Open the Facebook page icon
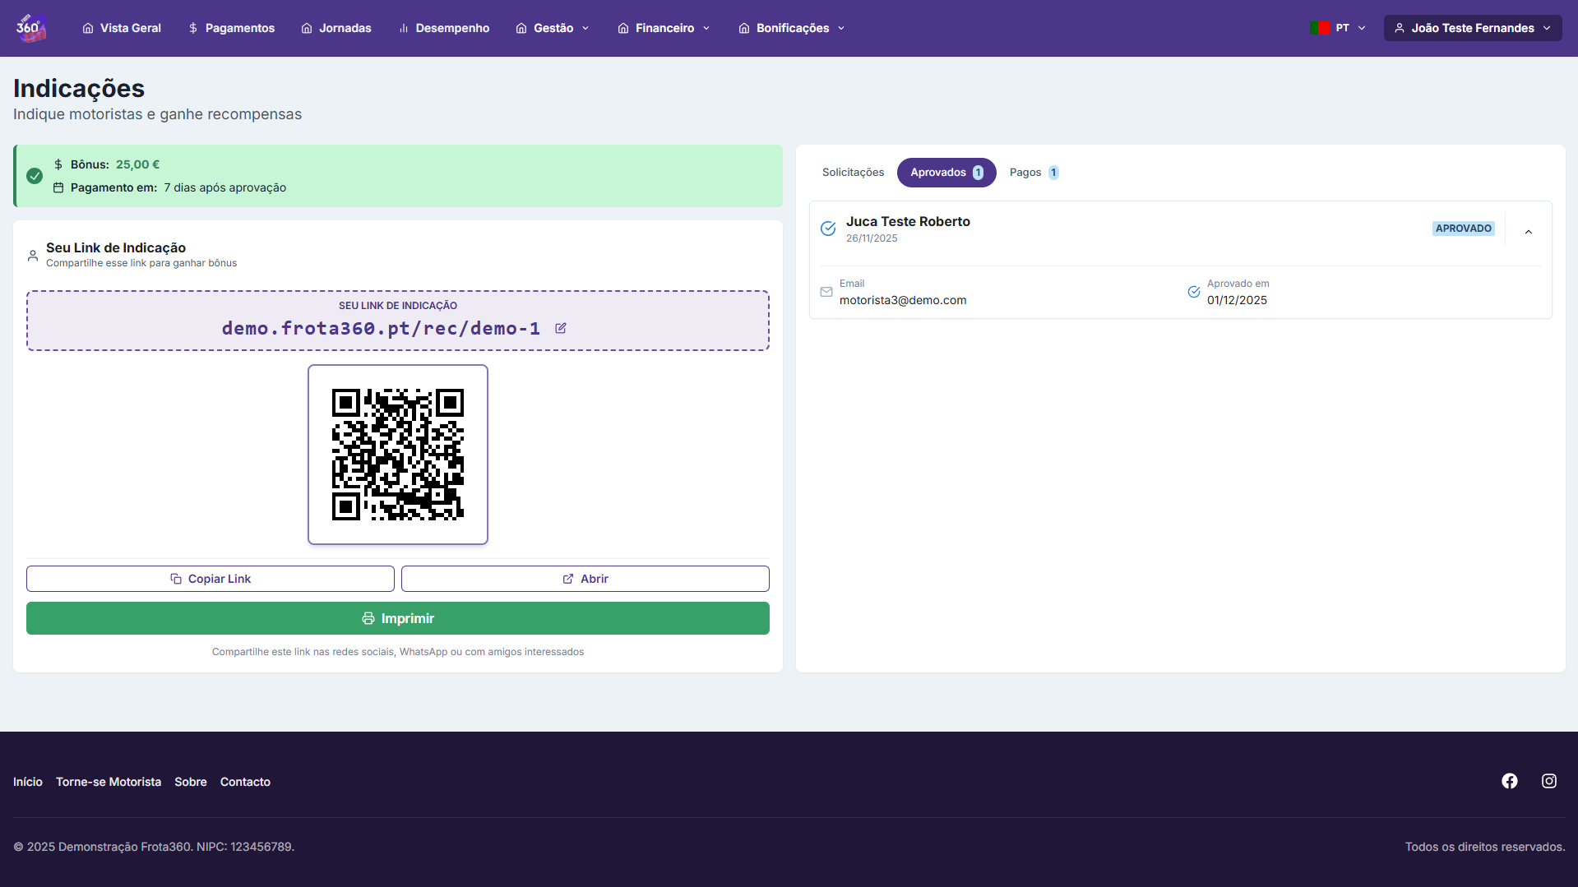This screenshot has height=887, width=1578. (x=1509, y=781)
